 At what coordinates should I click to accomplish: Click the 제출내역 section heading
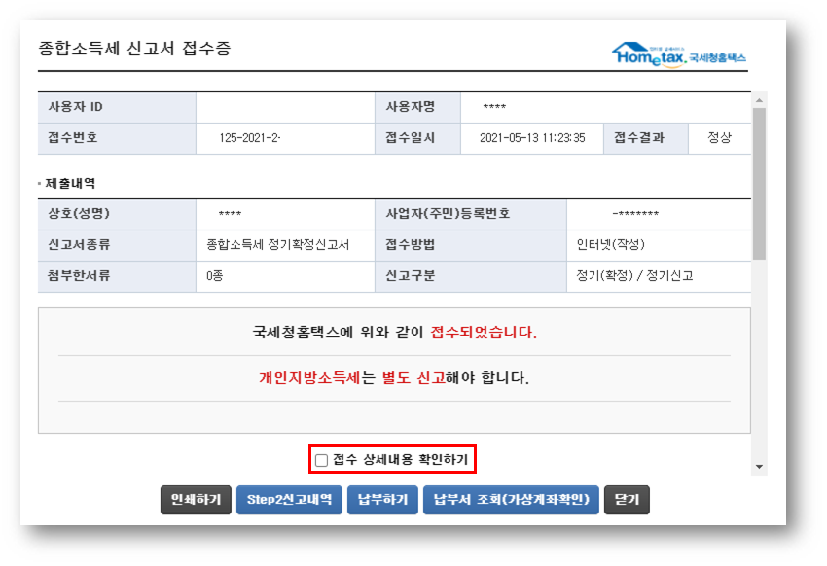tap(70, 184)
